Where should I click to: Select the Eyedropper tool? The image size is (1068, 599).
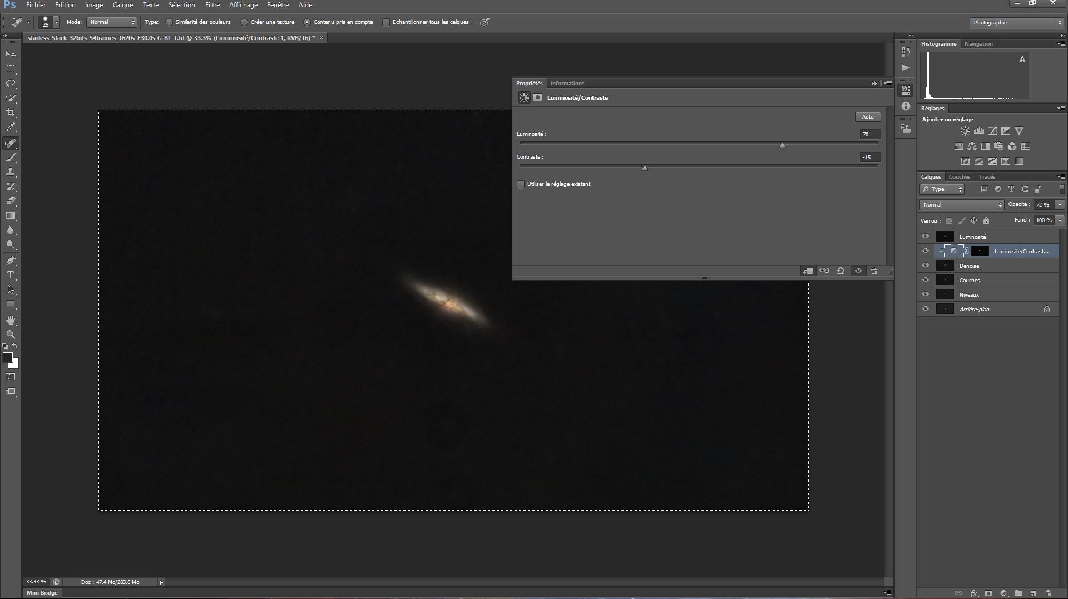point(11,127)
